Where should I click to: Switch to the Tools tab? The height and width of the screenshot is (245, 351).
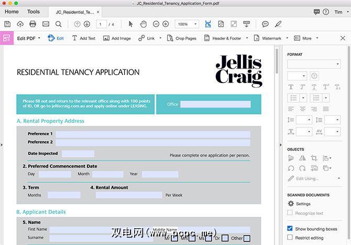[33, 11]
